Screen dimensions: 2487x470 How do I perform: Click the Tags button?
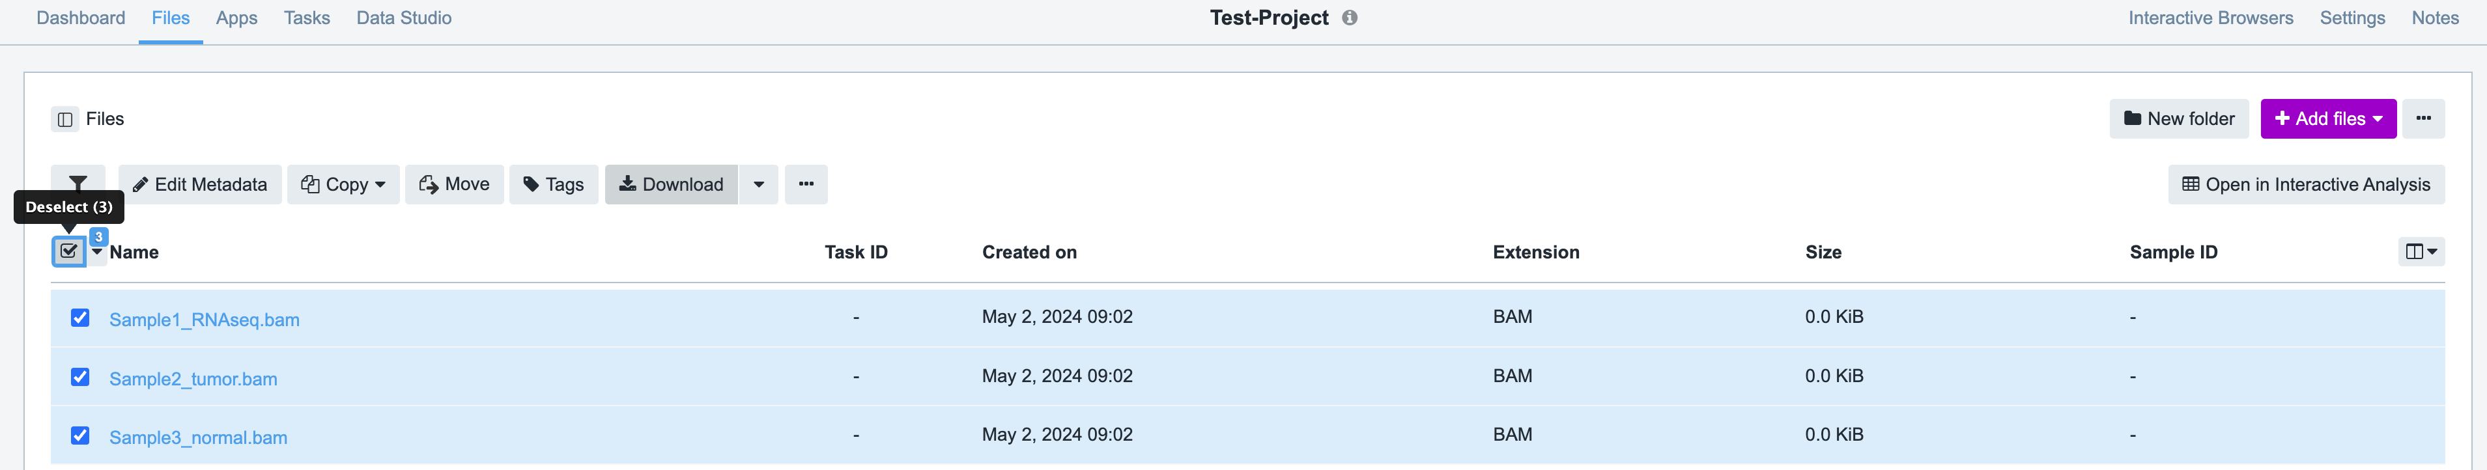pos(553,184)
